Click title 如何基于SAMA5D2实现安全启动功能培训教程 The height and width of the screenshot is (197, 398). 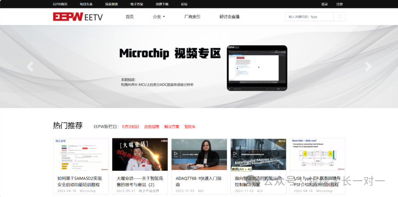[x=80, y=182]
